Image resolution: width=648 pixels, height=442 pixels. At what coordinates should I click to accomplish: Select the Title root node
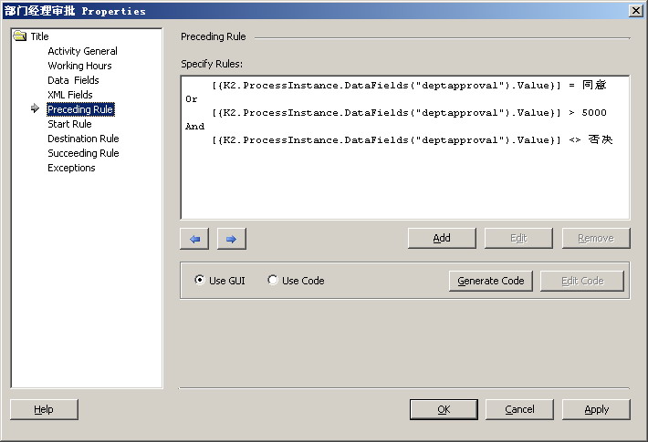point(39,36)
